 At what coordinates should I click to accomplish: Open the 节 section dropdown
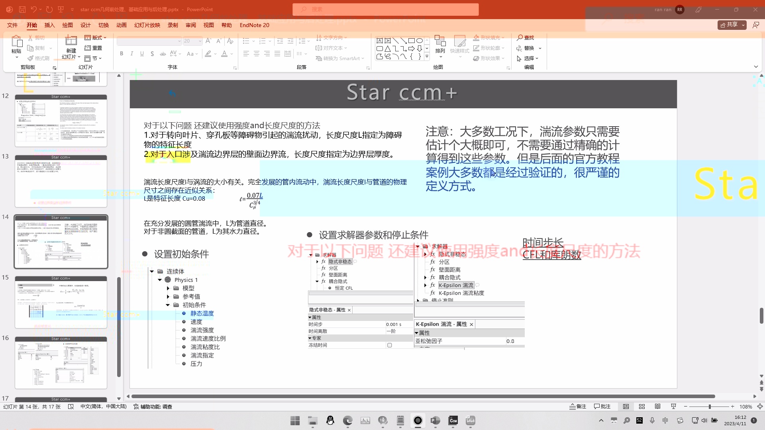click(93, 58)
